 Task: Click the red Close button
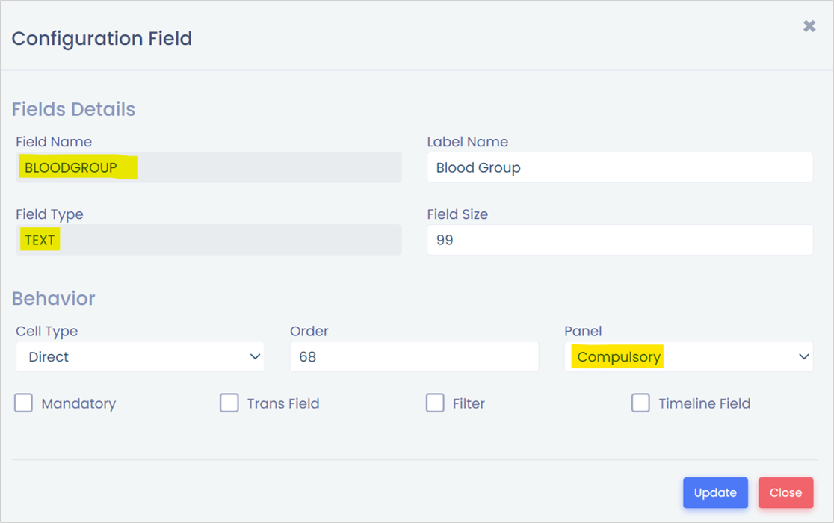[x=785, y=492]
